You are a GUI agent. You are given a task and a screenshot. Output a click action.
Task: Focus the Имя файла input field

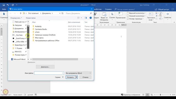click(x=49, y=73)
